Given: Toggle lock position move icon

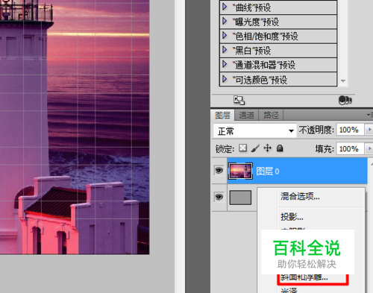Looking at the screenshot, I should coord(268,148).
